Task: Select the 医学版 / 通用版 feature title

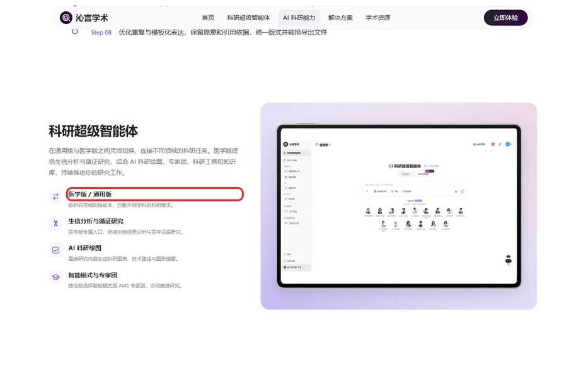Action: (89, 194)
